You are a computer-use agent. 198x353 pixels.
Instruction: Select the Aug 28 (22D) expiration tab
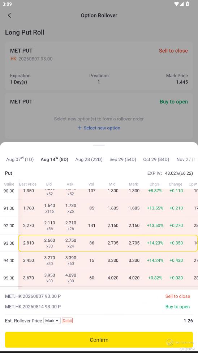[x=89, y=159]
